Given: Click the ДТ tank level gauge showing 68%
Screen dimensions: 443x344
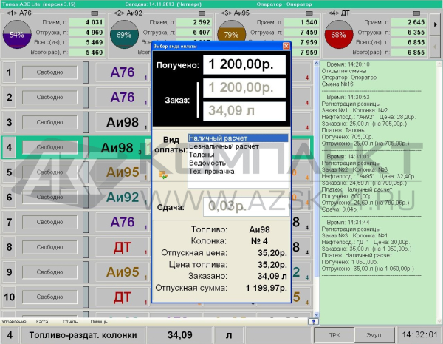Looking at the screenshot, I should 339,35.
